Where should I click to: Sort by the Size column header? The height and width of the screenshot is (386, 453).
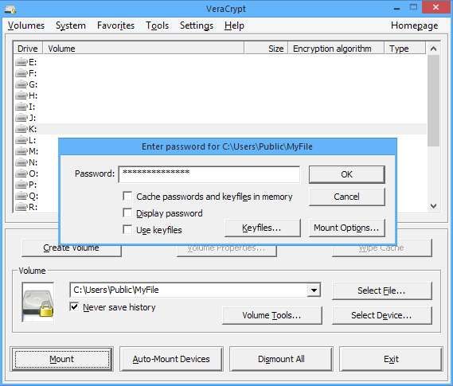266,49
